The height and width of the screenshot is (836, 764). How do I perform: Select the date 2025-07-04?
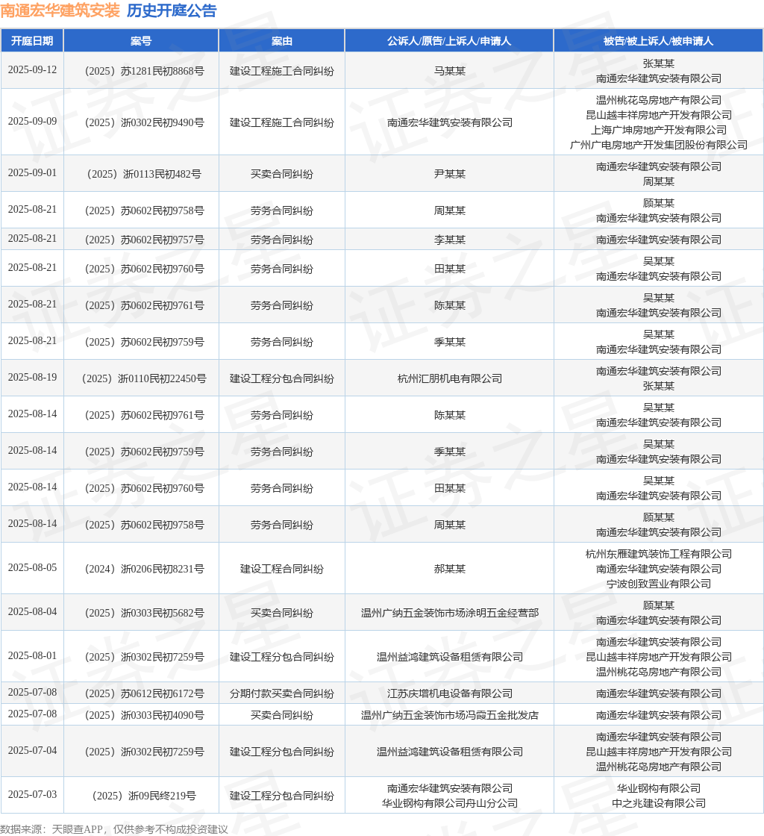[33, 750]
